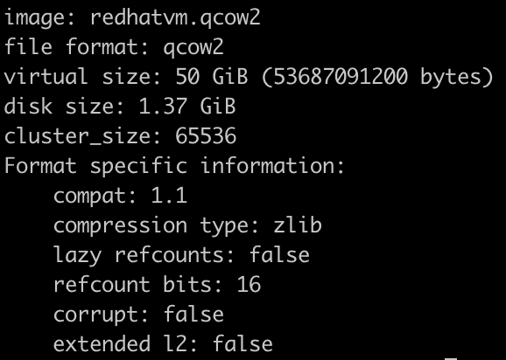Screen dimensions: 506x360
Task: Click the 'compression type:' label text
Action: point(156,226)
